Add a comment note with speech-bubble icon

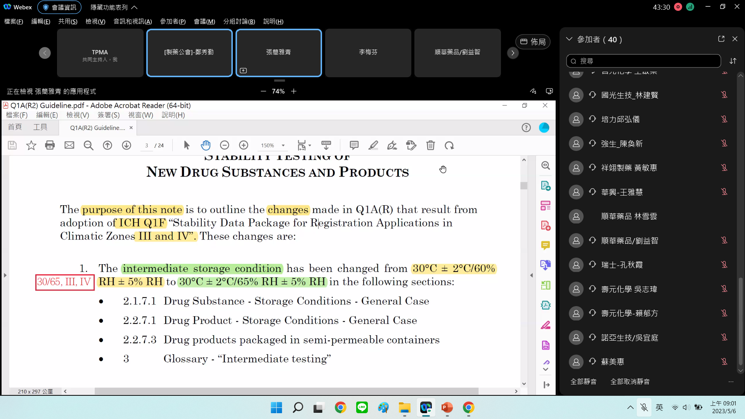[354, 145]
